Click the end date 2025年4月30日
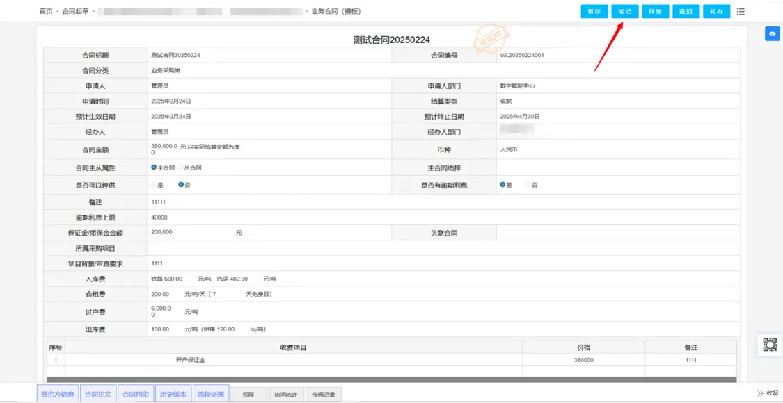The width and height of the screenshot is (783, 403). point(520,116)
